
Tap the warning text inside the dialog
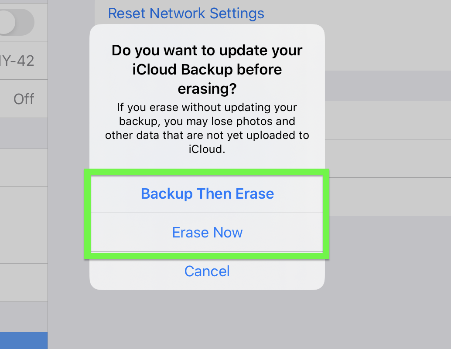pos(207,126)
